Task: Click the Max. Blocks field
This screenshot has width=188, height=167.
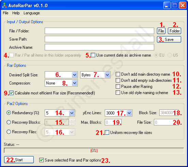Action: click(x=113, y=122)
